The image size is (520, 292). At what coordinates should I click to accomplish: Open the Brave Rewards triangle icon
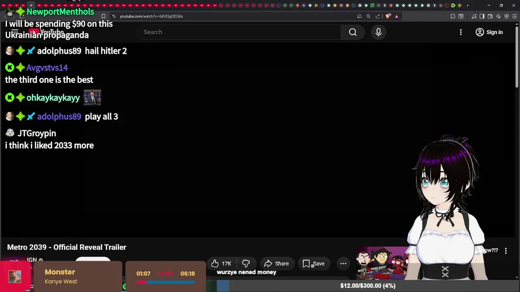coord(396,16)
